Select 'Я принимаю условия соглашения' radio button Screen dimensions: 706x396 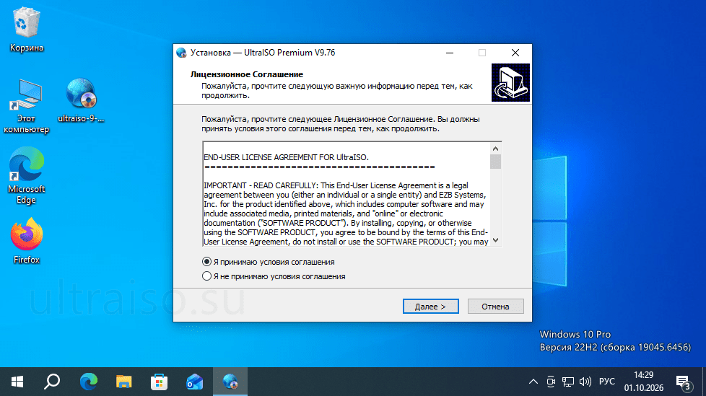click(269, 262)
